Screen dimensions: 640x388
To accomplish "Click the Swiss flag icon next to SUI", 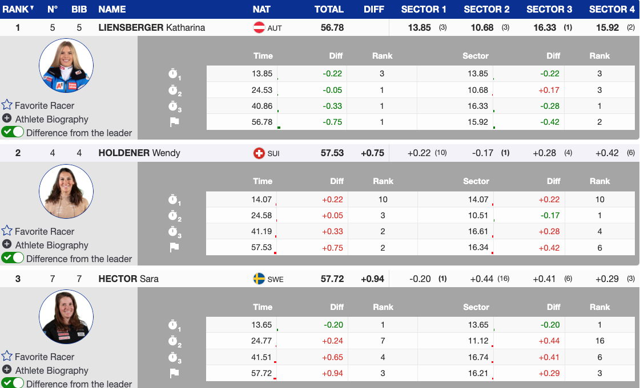I will point(259,153).
